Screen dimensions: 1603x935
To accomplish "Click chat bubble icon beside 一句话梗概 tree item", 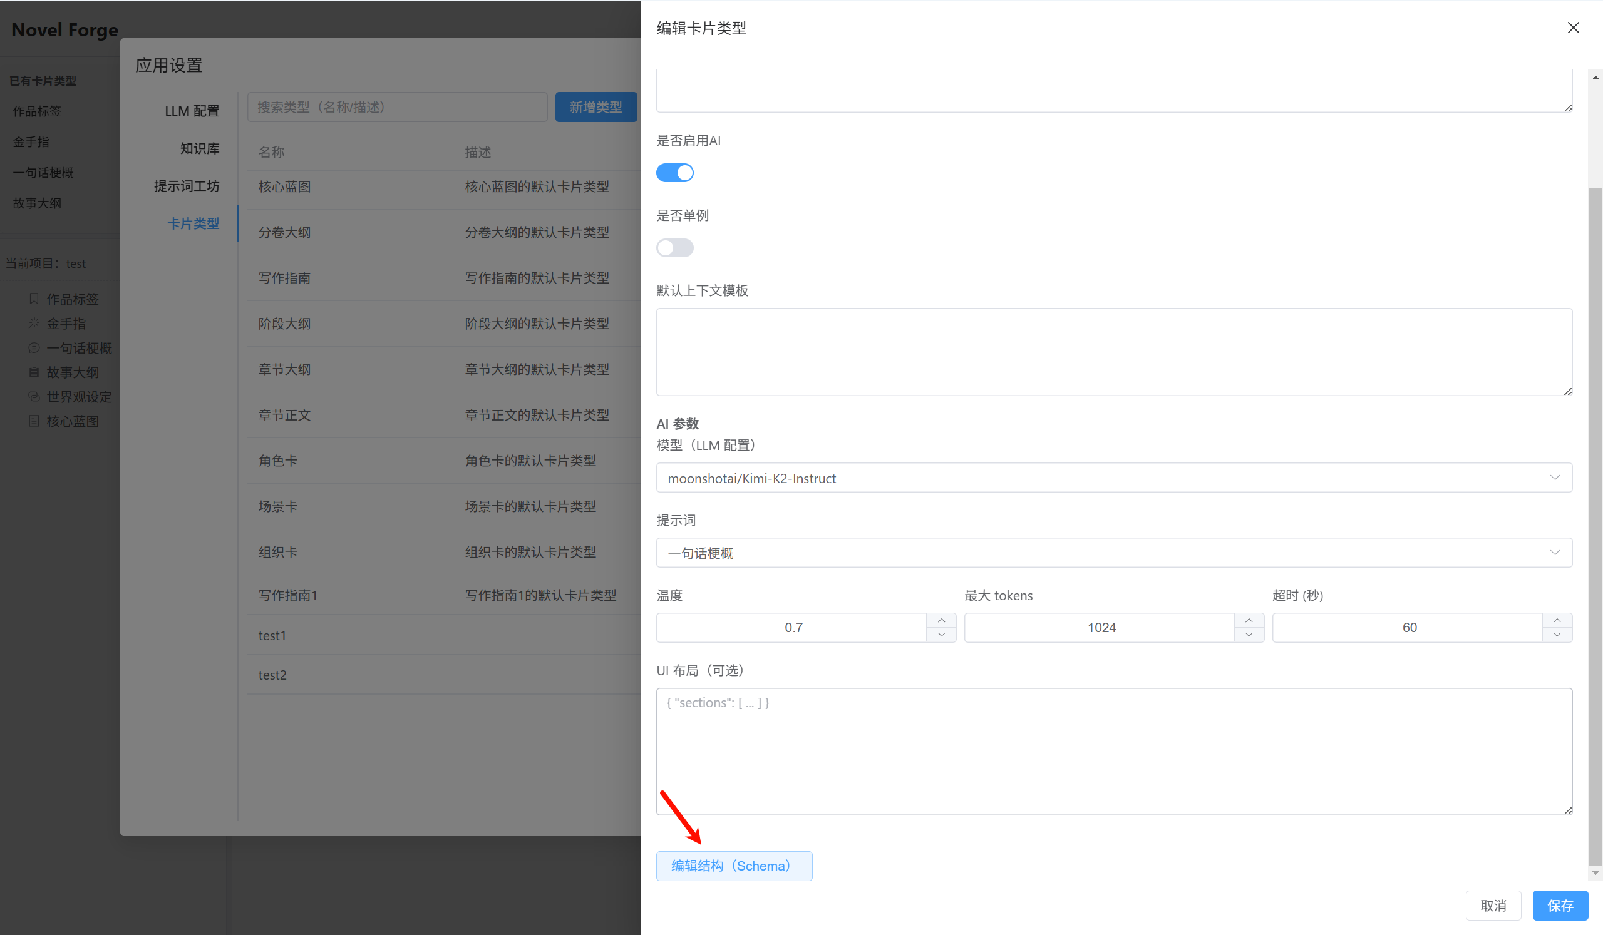I will pos(34,348).
